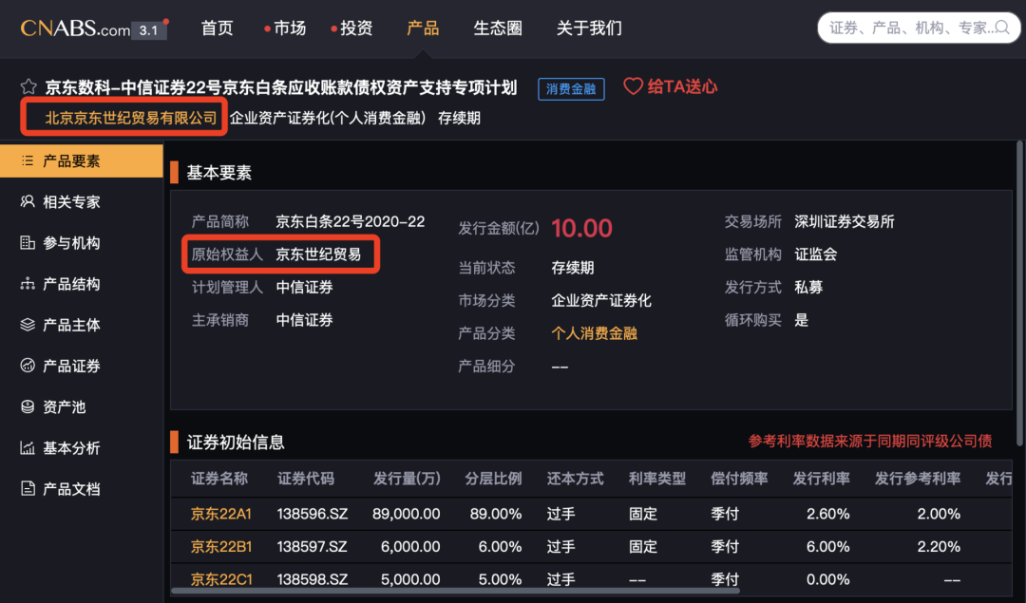The image size is (1026, 603).
Task: Click the 相关专家 people icon in sidebar
Action: point(28,202)
